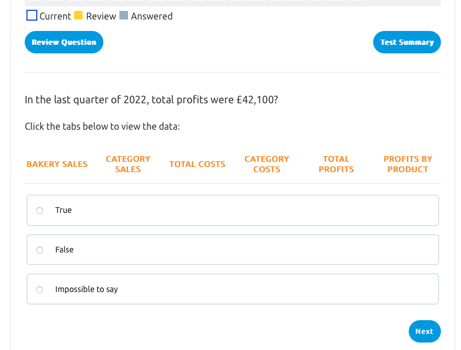Open the Category Sales tab
461x350 pixels.
pyautogui.click(x=128, y=164)
